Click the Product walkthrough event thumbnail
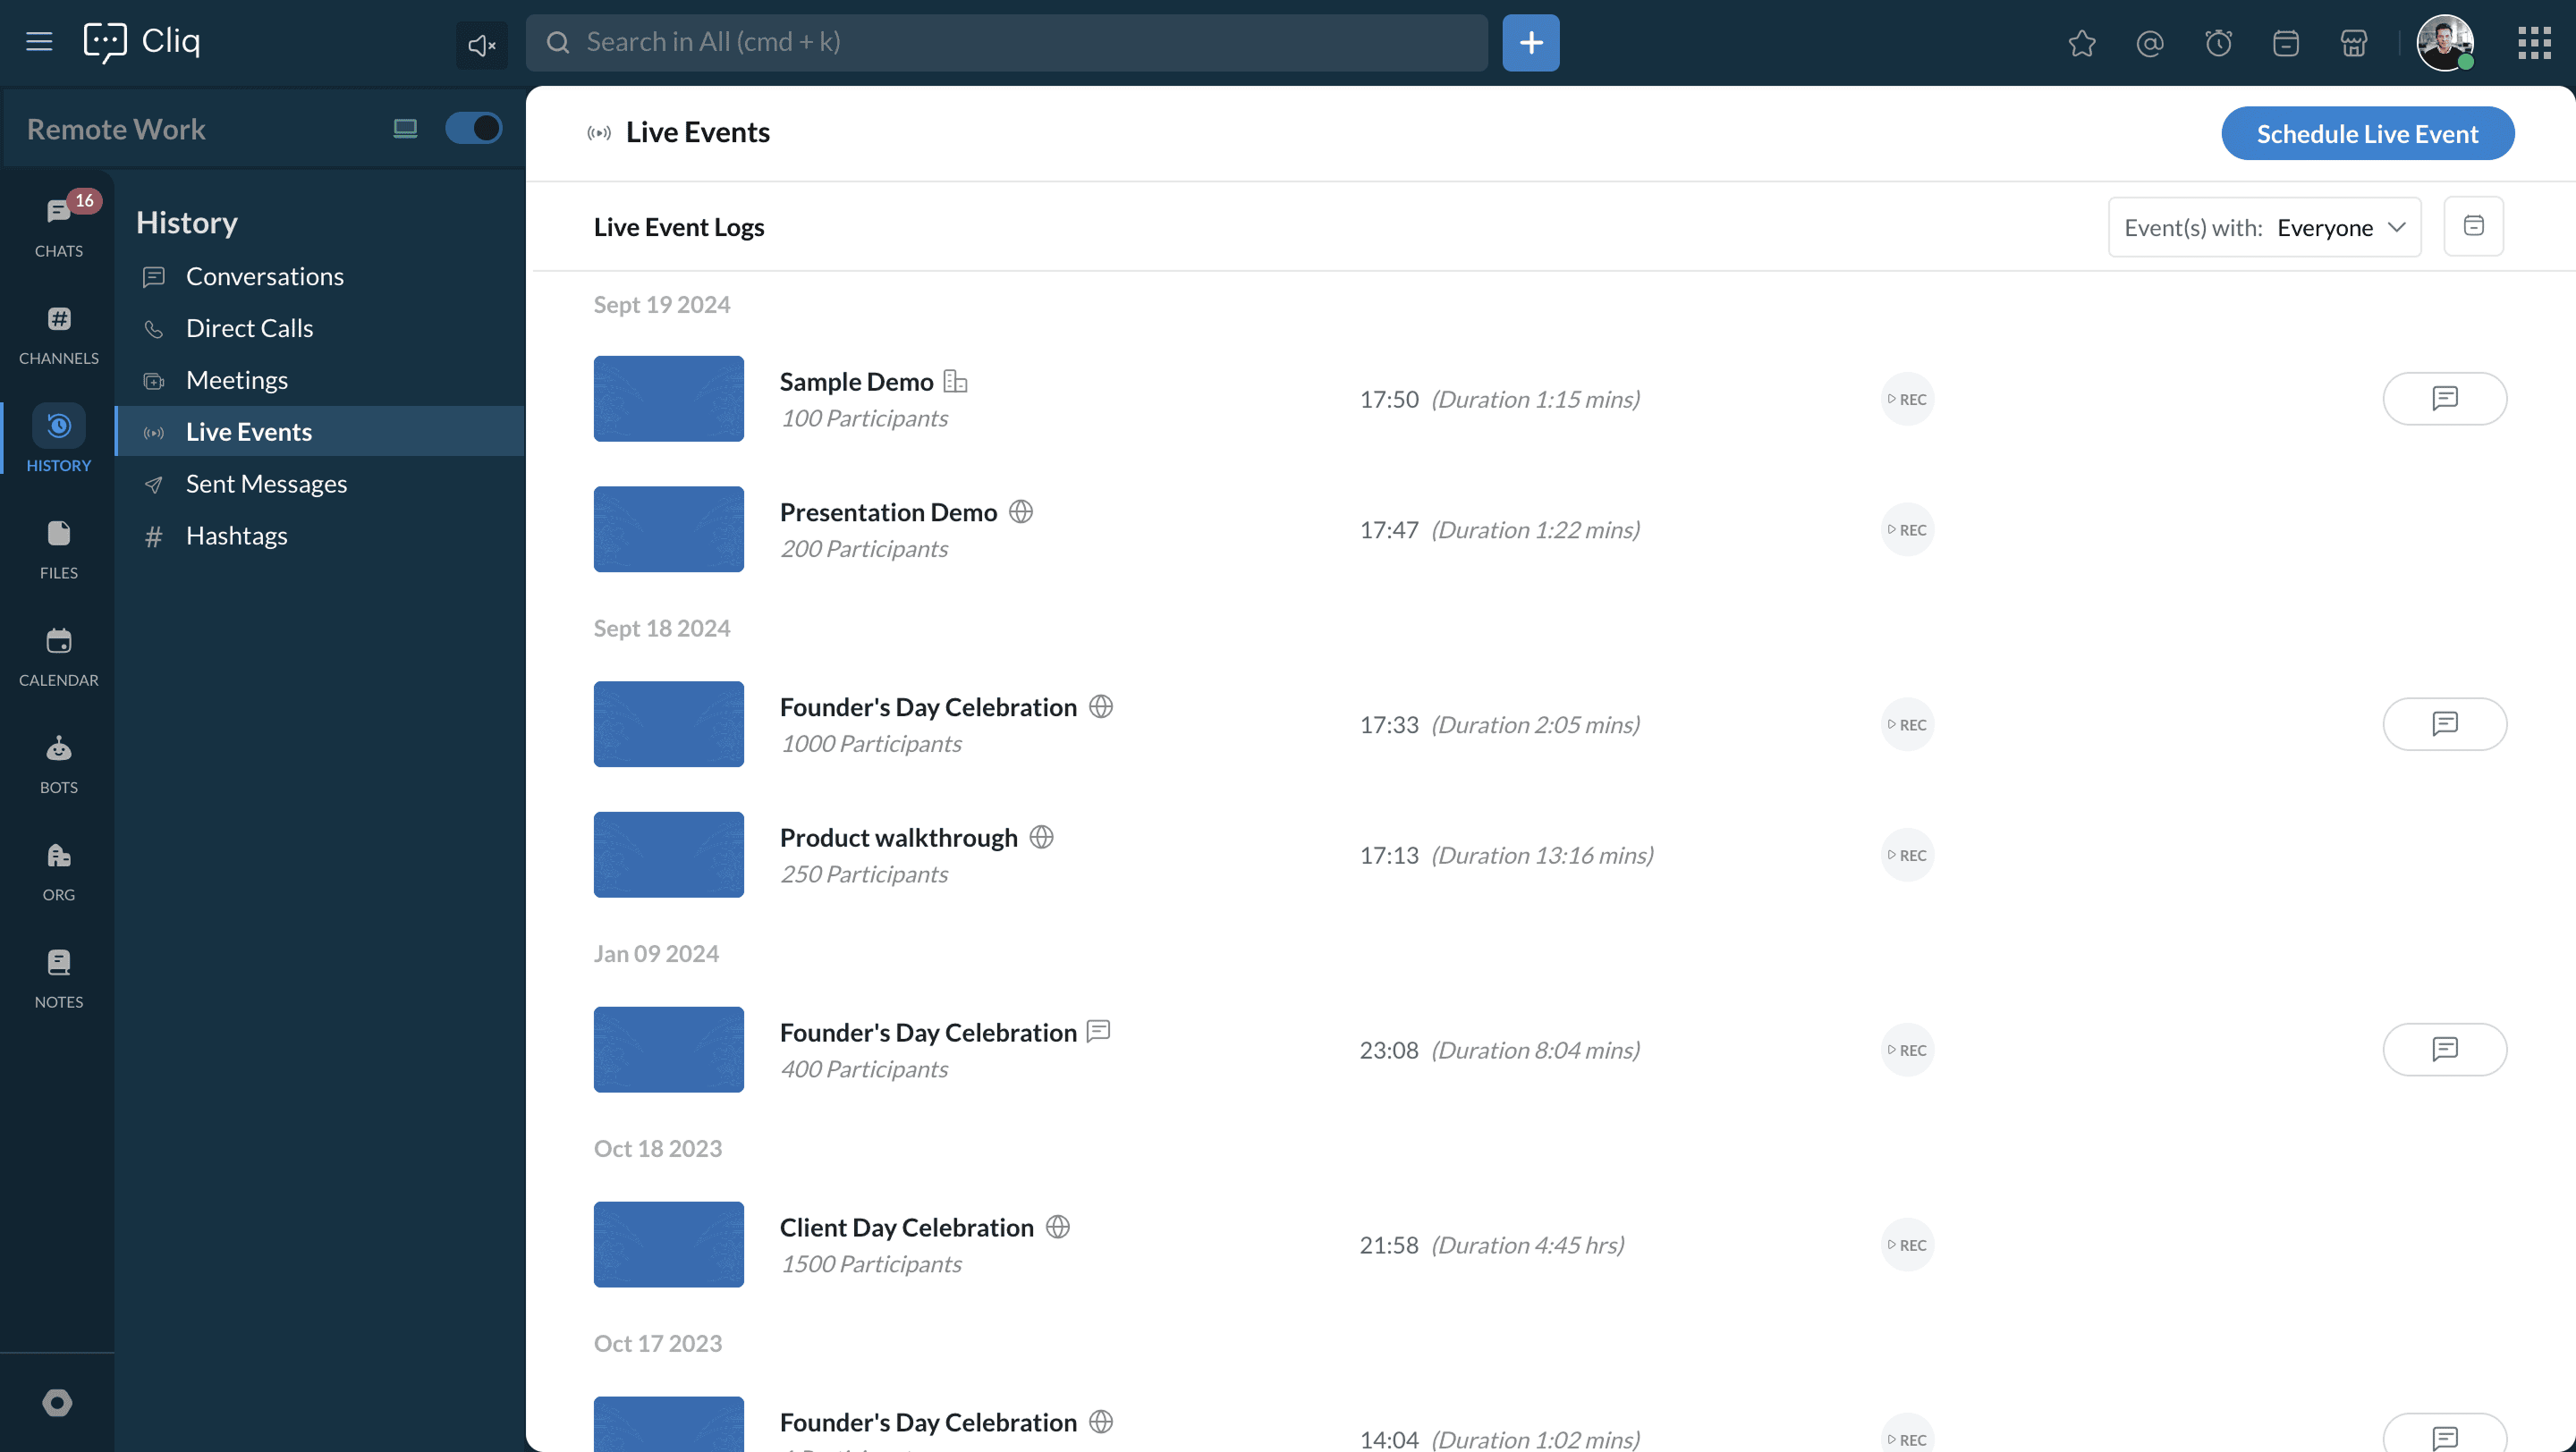Screen dimensions: 2576x1452 668,855
